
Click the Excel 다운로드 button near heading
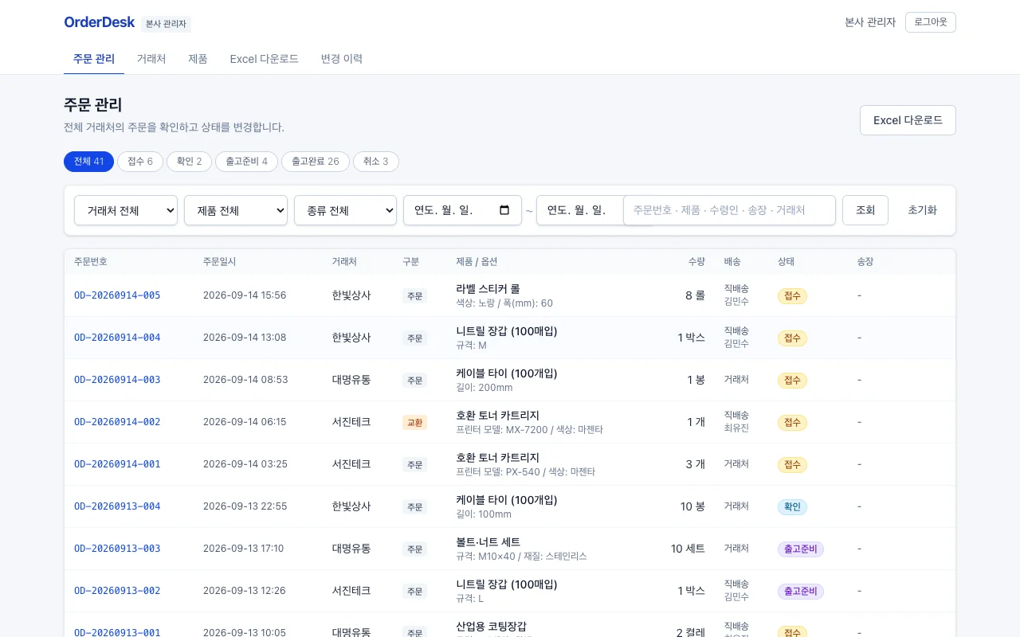click(x=908, y=120)
